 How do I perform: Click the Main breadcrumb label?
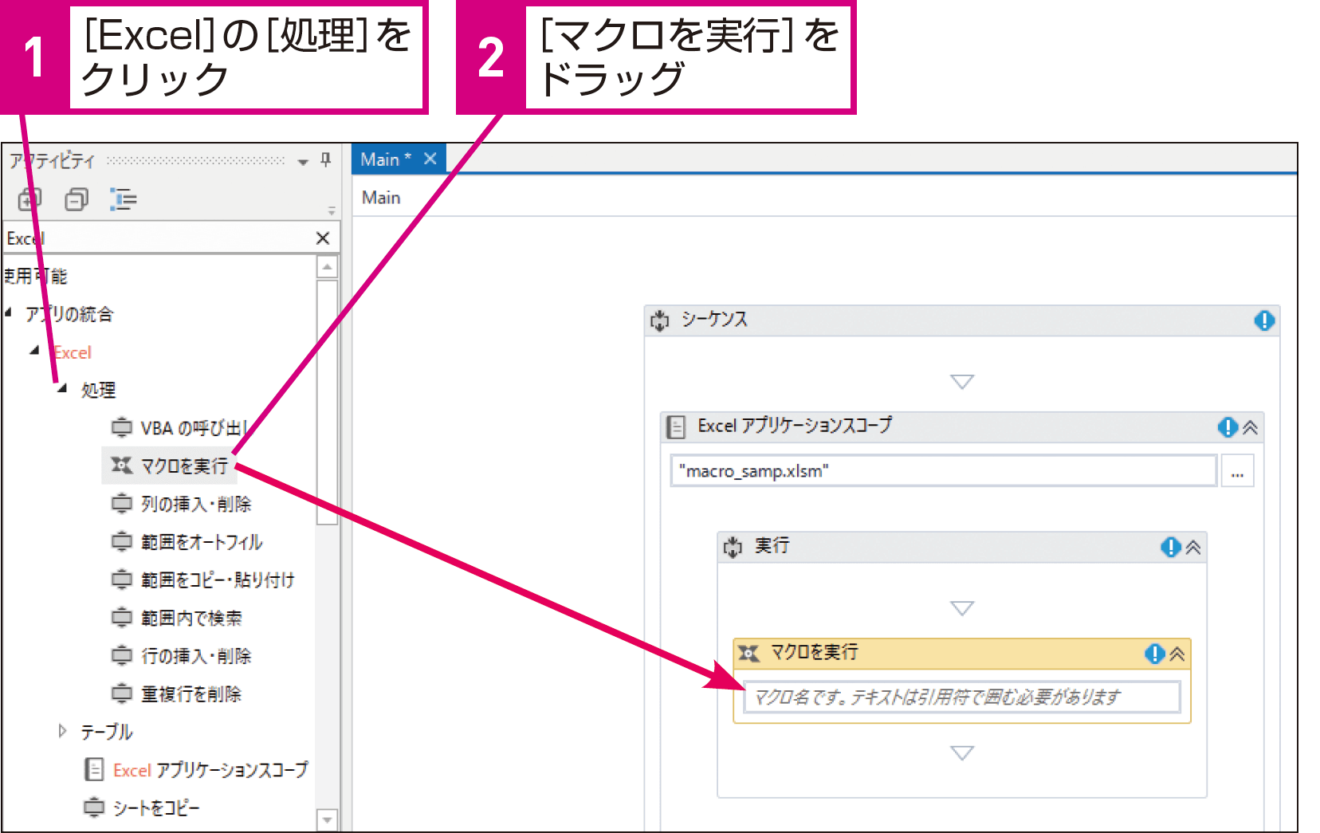point(381,198)
